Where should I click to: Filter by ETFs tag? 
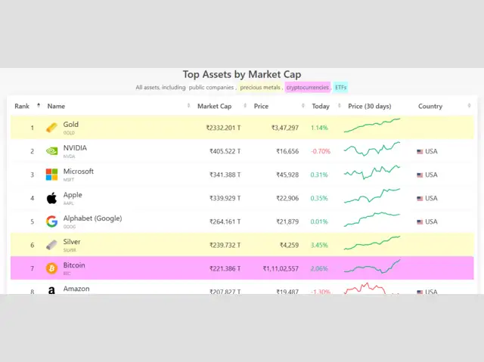click(x=341, y=88)
